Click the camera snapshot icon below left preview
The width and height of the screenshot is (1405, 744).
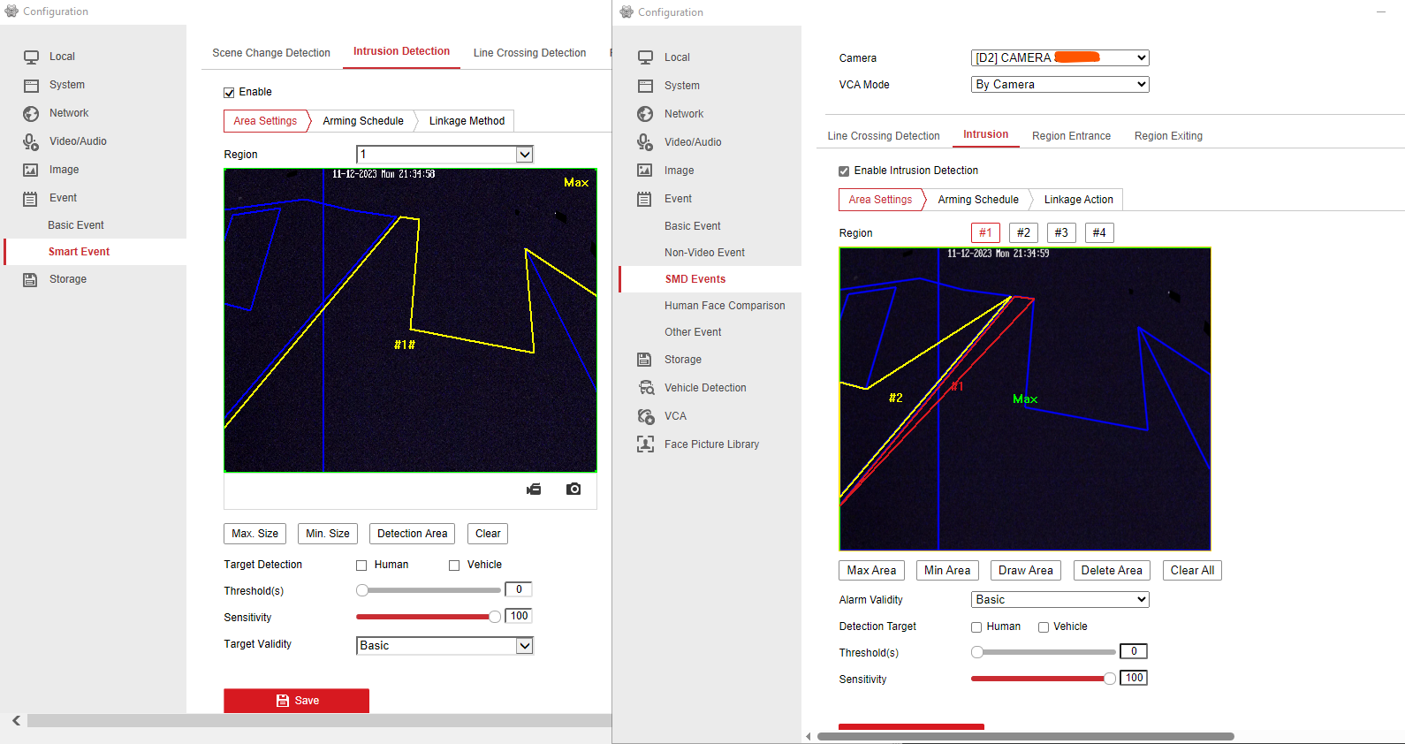tap(573, 490)
